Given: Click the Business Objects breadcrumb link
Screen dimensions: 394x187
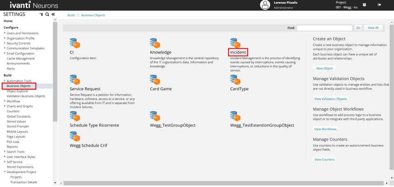Looking at the screenshot, I should [93, 15].
